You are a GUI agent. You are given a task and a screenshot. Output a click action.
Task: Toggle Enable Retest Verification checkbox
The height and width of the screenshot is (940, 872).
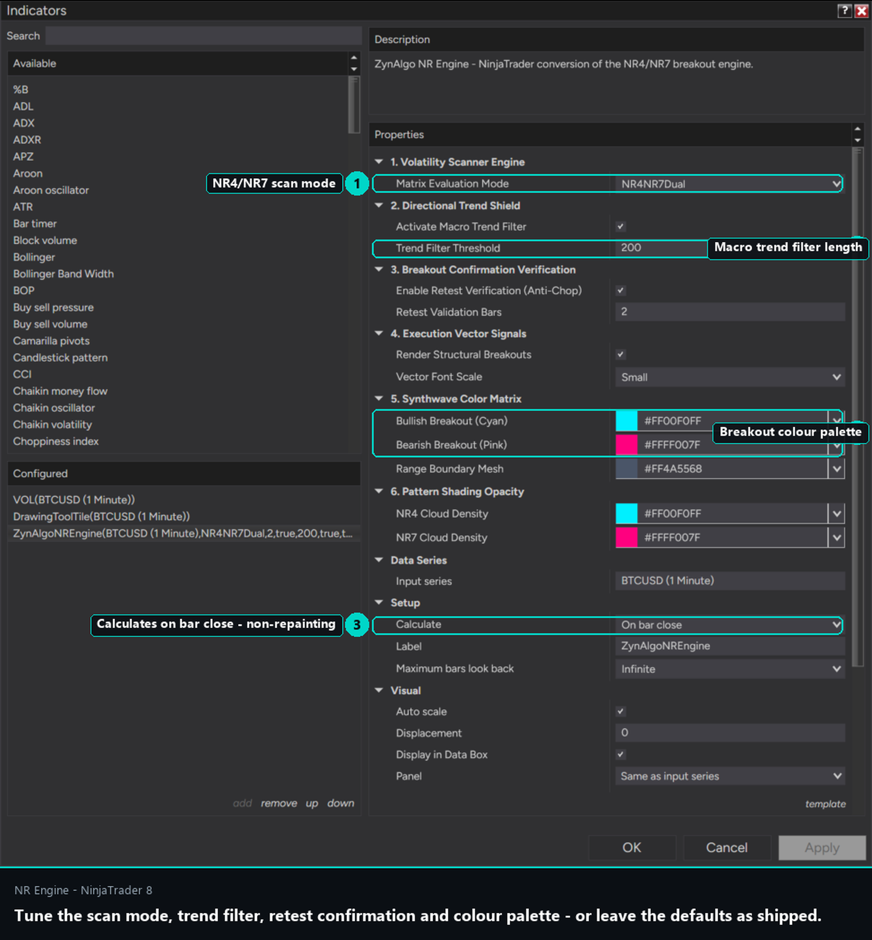click(620, 290)
